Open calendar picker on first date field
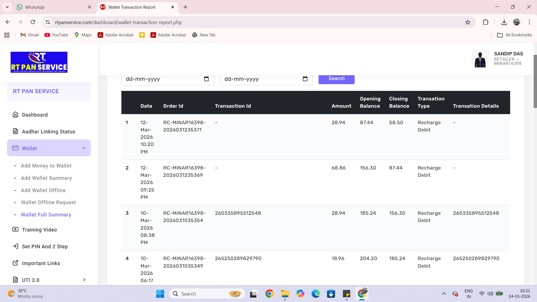 (x=206, y=79)
